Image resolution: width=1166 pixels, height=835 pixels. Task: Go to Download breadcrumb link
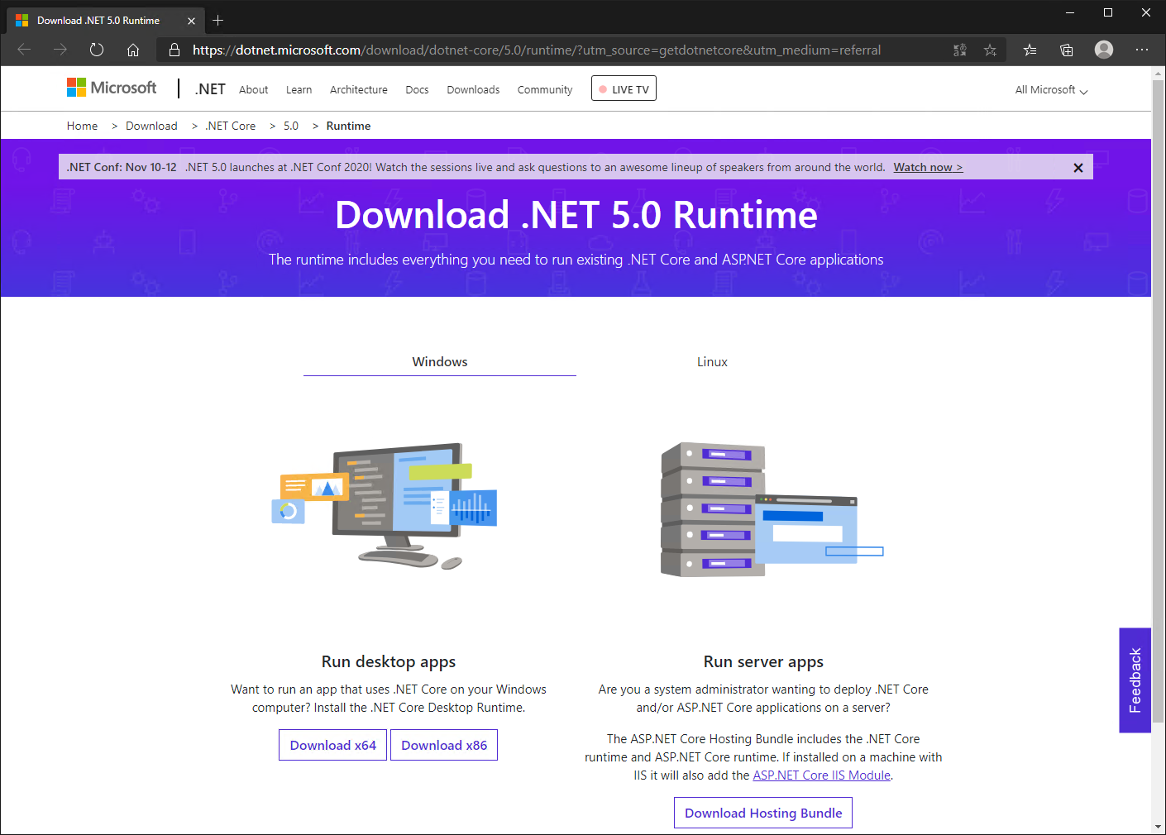151,126
